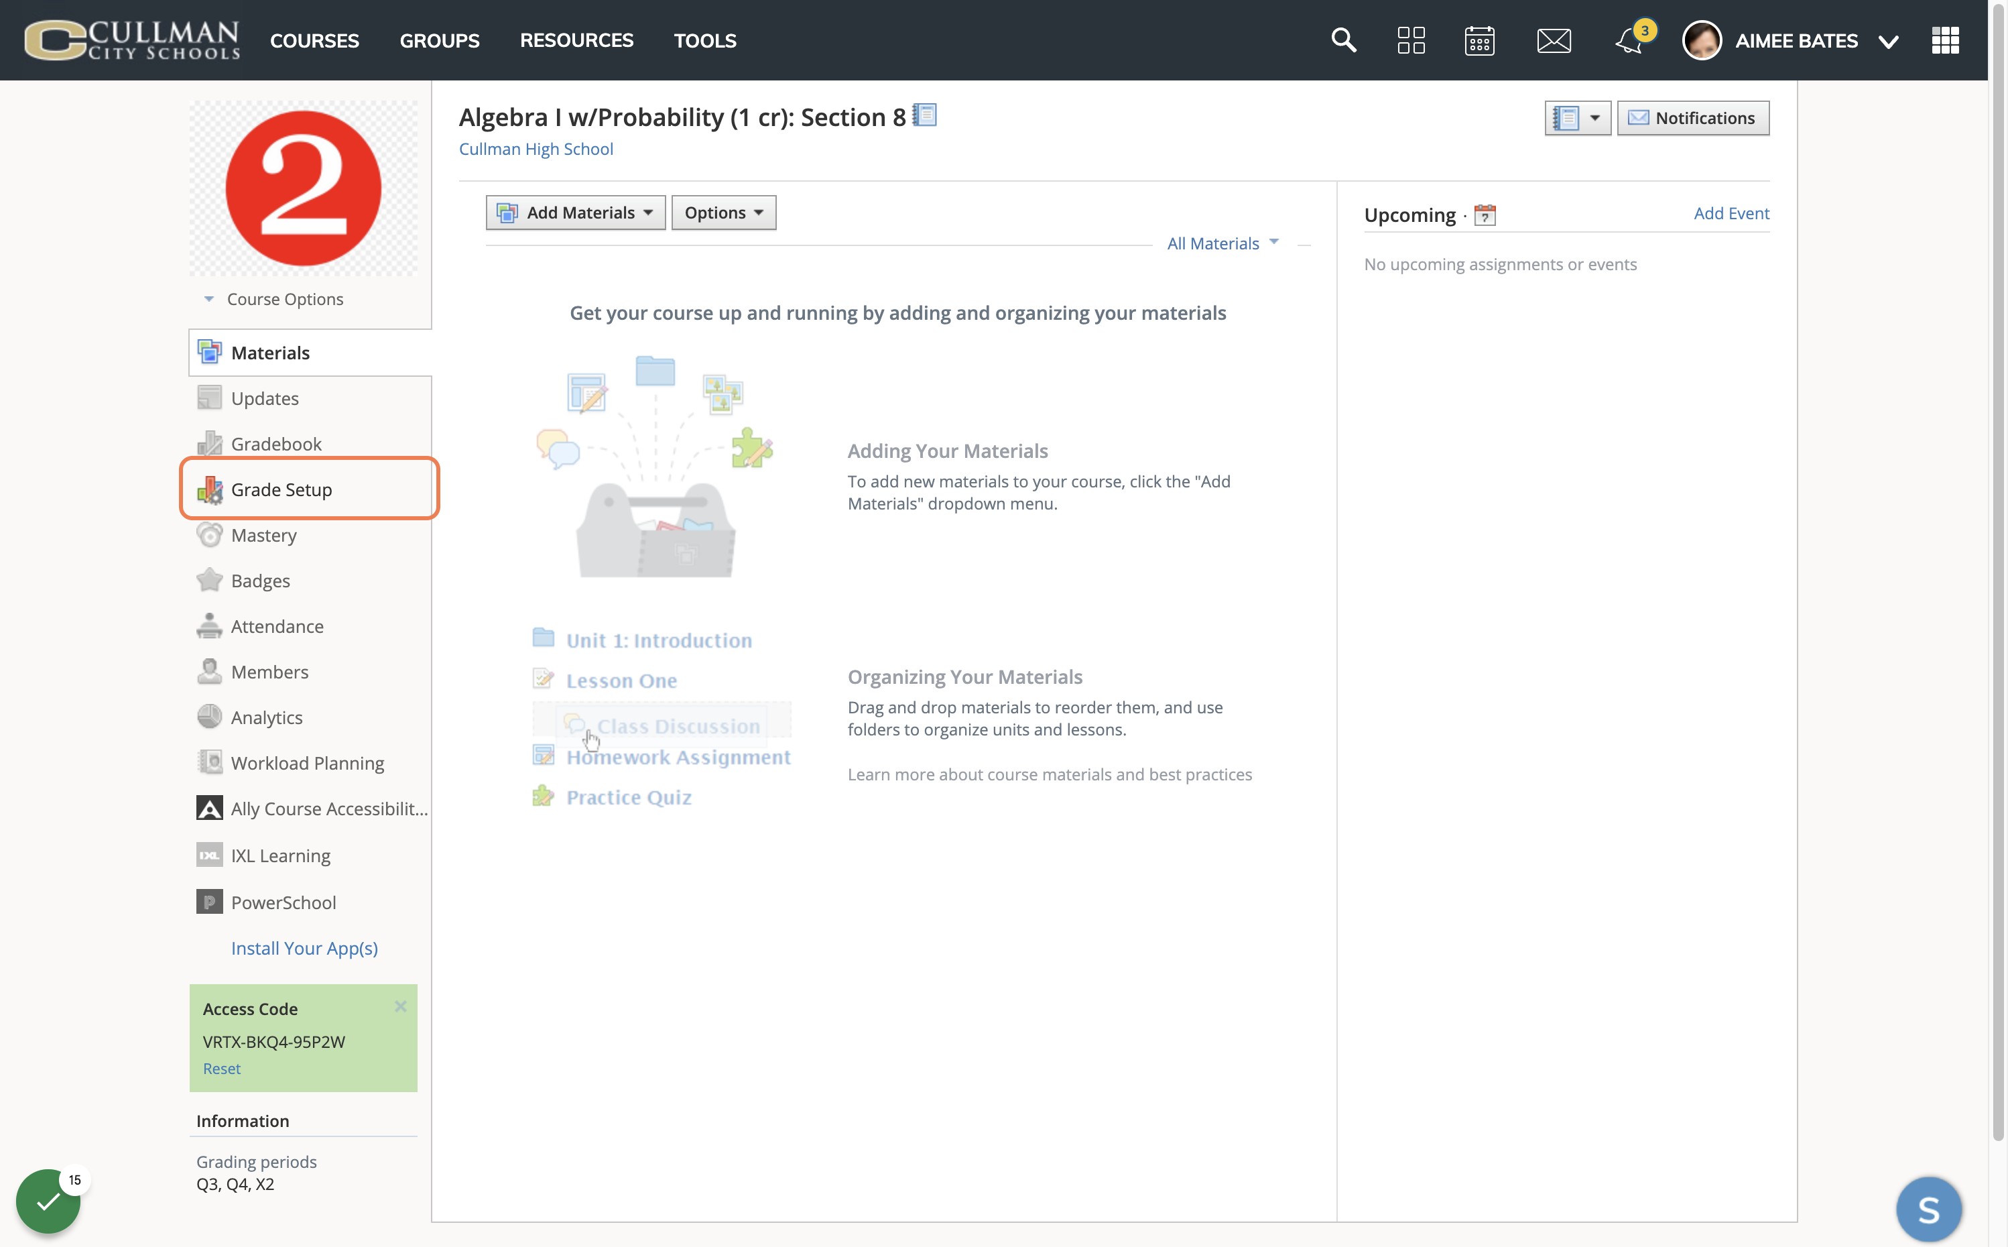Viewport: 2008px width, 1247px height.
Task: Open All Materials filter dropdown
Action: tap(1222, 243)
